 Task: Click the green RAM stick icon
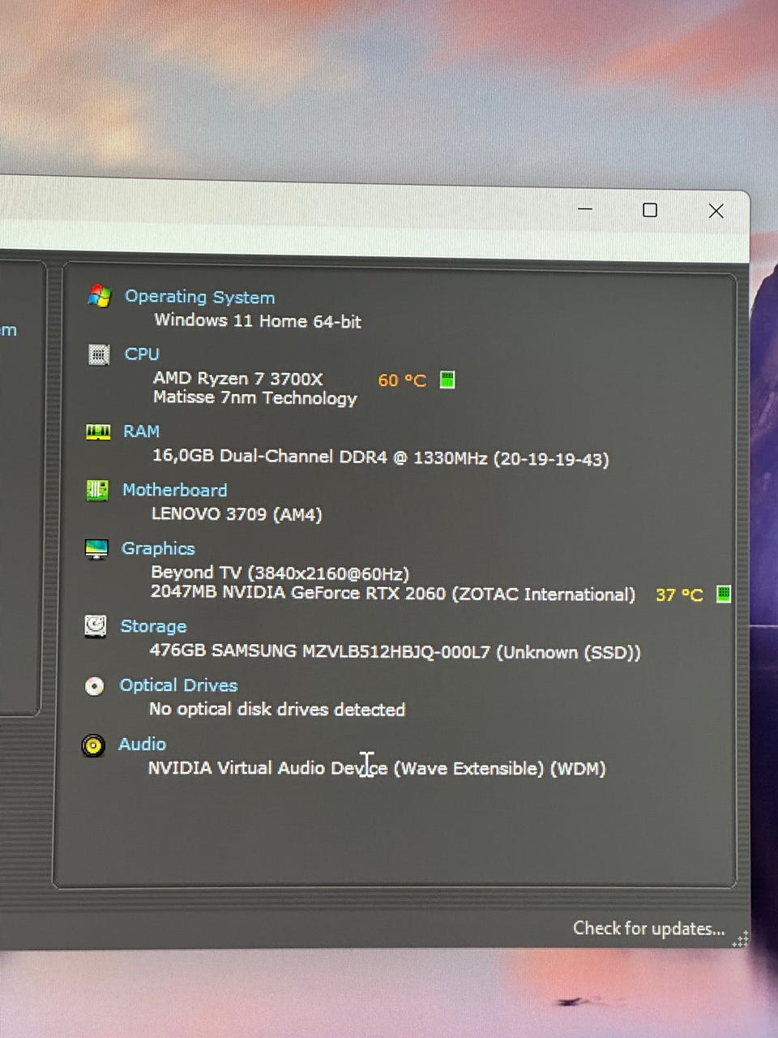98,431
